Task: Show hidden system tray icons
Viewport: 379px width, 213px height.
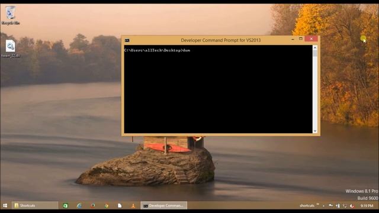Action: point(323,206)
